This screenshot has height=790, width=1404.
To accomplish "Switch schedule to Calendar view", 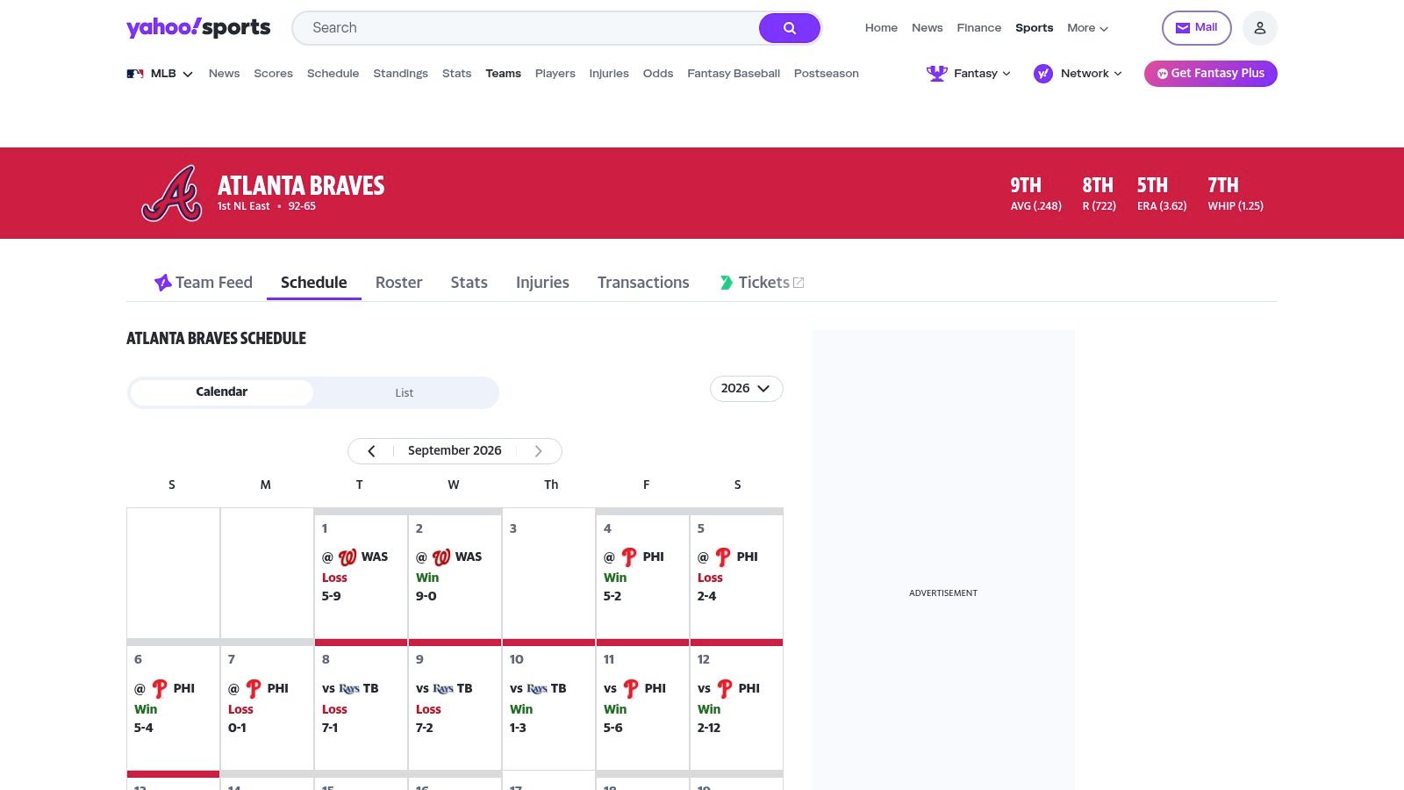I will pos(221,392).
